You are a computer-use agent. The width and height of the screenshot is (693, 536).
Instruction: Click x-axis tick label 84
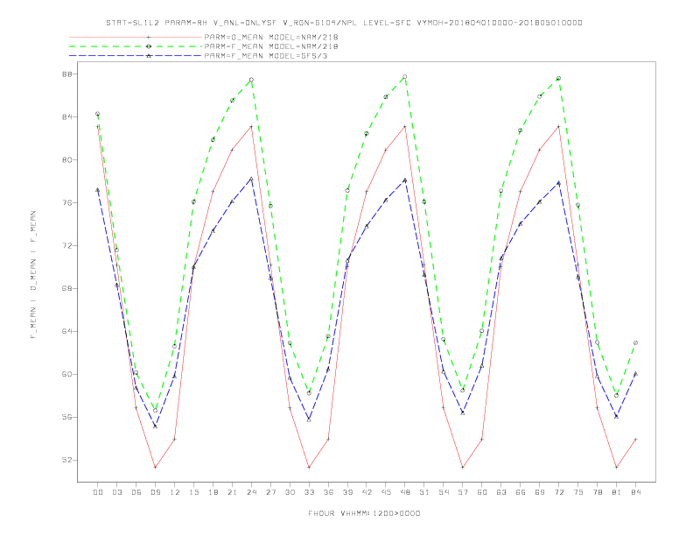[x=635, y=492]
